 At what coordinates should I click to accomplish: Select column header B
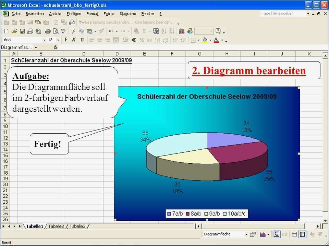tap(41, 54)
